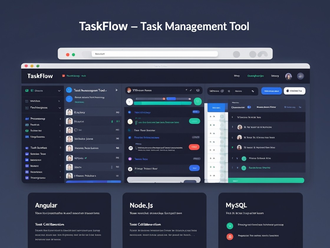Viewport: 330px width, 248px height.
Task: Click the blue bar beneath the people list
Action: 93,182
